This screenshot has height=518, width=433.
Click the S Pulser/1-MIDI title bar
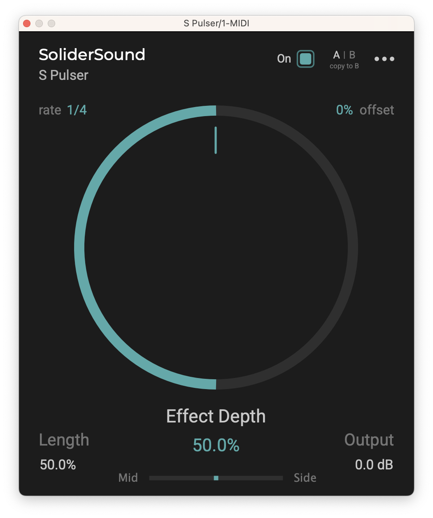pos(216,23)
